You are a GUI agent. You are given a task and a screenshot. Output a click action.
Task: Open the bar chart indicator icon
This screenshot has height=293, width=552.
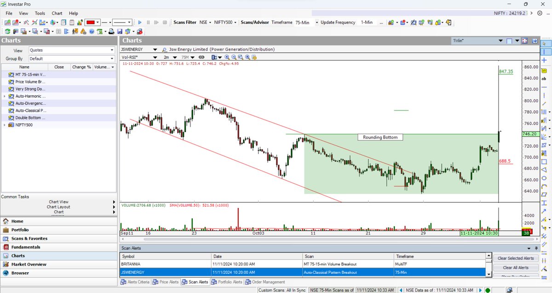tap(80, 22)
